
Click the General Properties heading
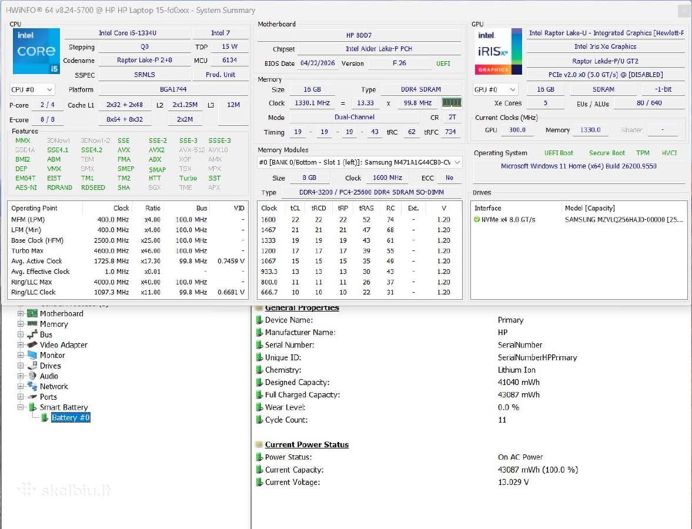coord(302,307)
